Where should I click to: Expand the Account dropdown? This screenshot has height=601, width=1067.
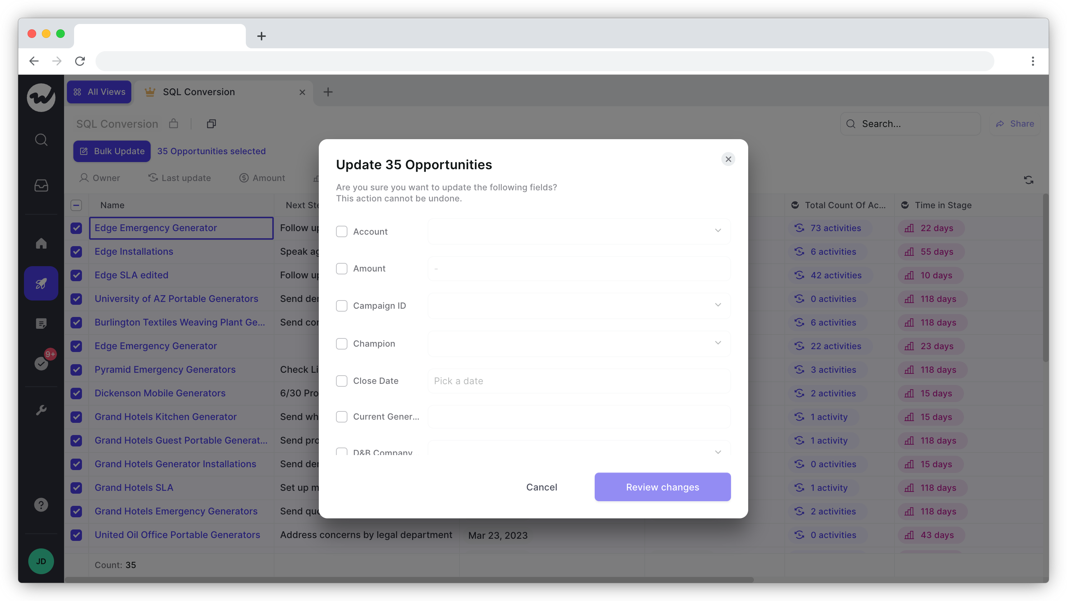pyautogui.click(x=717, y=231)
